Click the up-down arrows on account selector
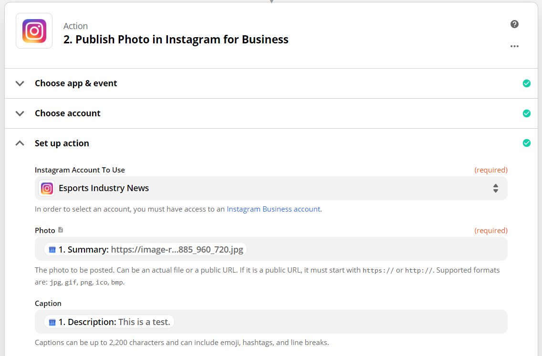 coord(496,188)
